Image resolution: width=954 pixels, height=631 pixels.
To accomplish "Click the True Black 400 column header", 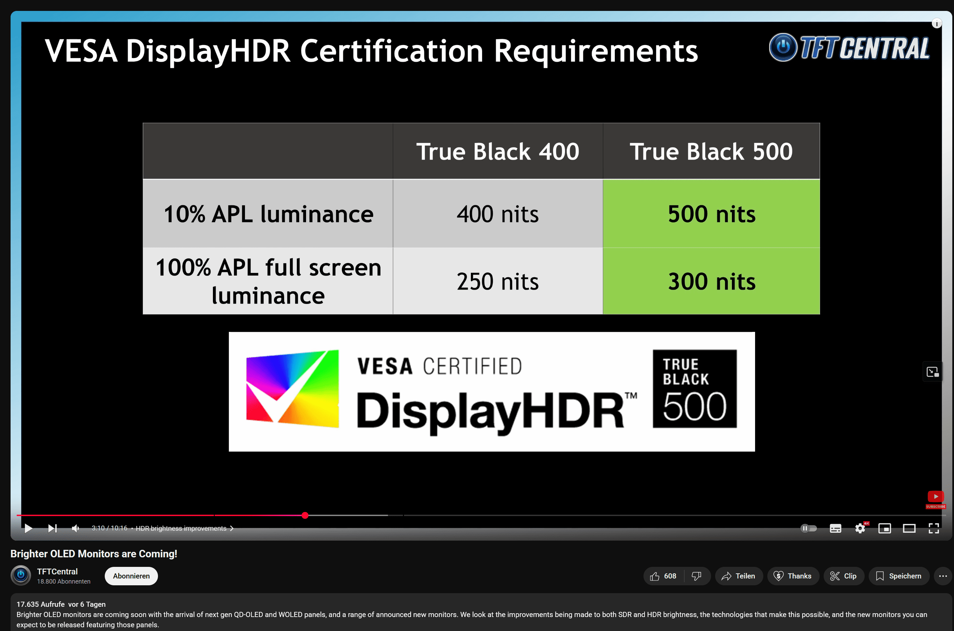I will point(497,151).
